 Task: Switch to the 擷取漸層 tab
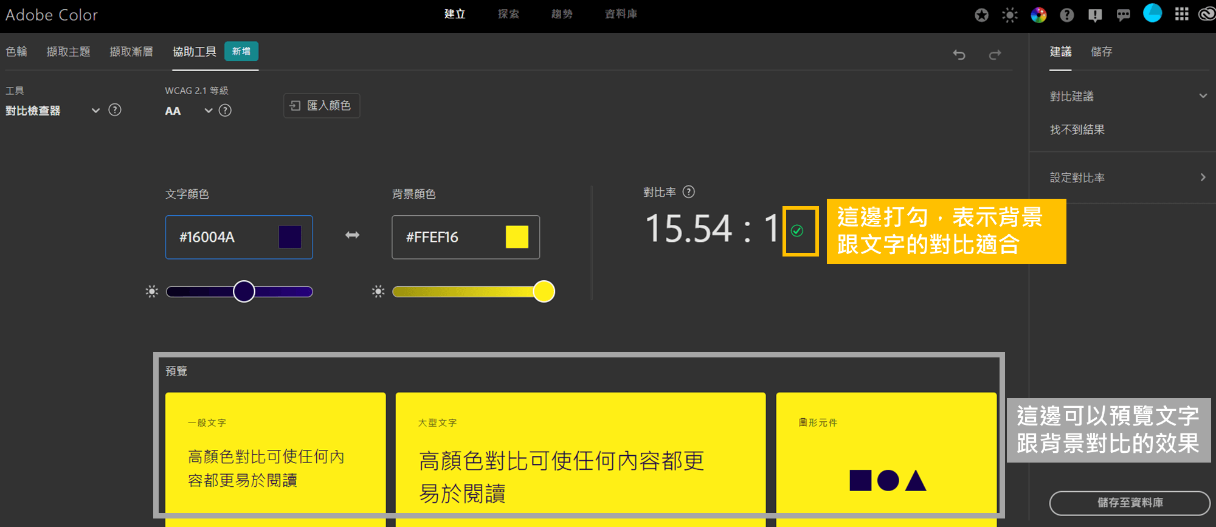(131, 52)
